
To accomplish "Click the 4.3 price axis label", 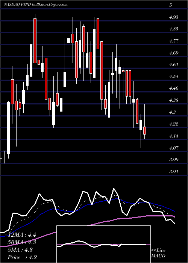I will point(172,112).
